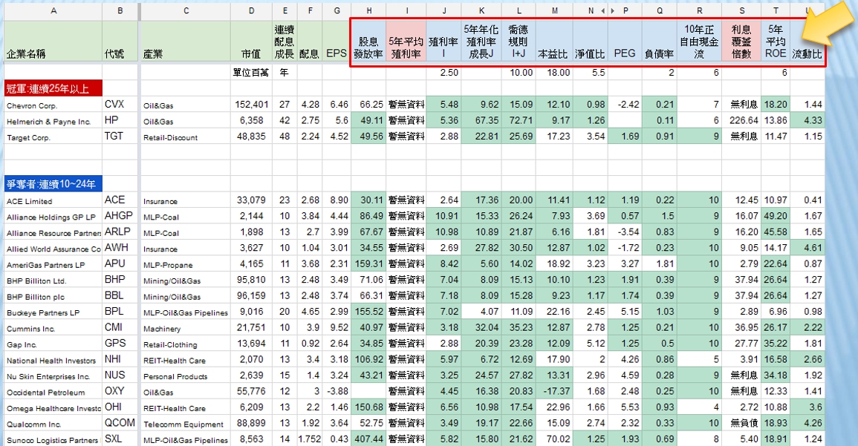Click the 代號 header cell
Viewport: 858px width, 446px height.
tap(120, 42)
